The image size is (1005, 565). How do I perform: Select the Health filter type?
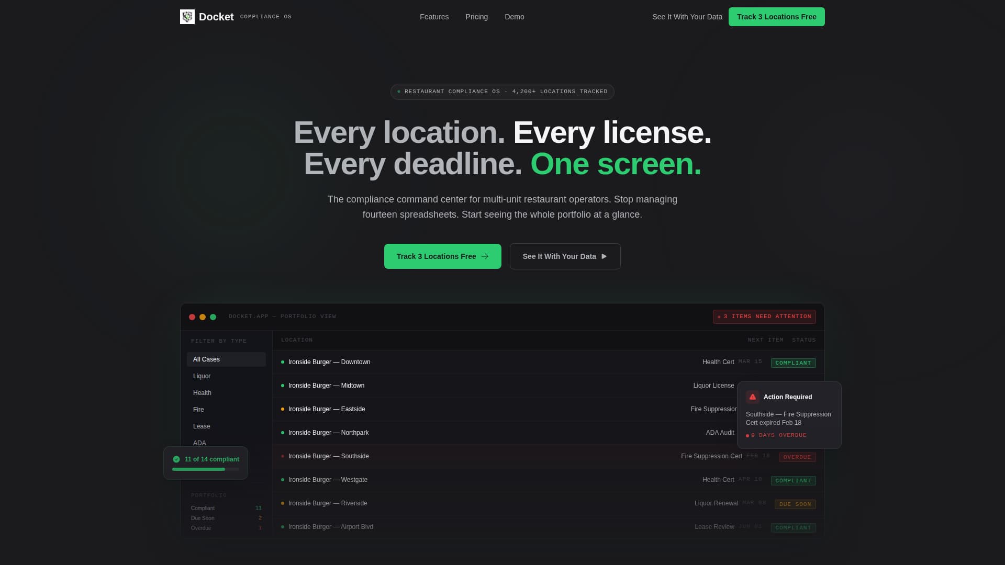pyautogui.click(x=202, y=392)
